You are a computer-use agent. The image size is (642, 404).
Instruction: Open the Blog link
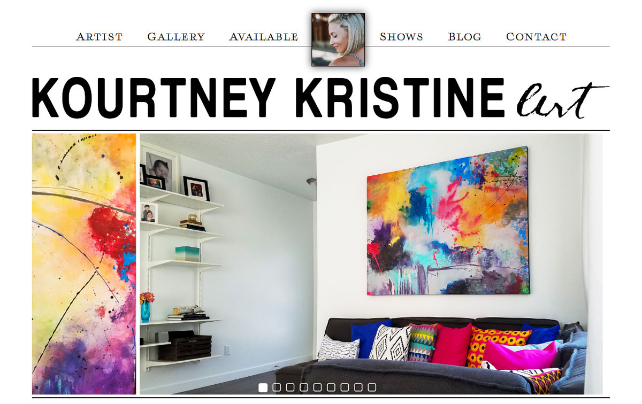coord(464,37)
